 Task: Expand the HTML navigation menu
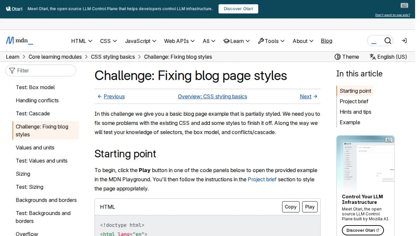tap(82, 41)
